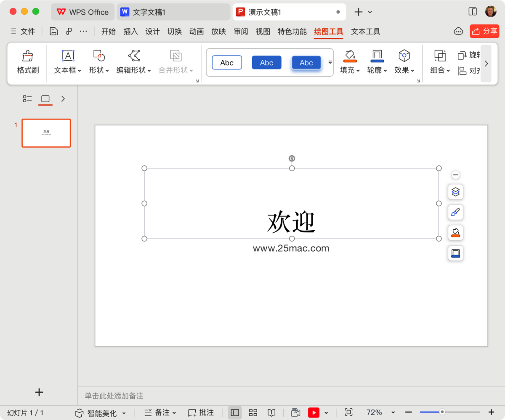Switch to slide thumbnail view in panel

coord(45,99)
